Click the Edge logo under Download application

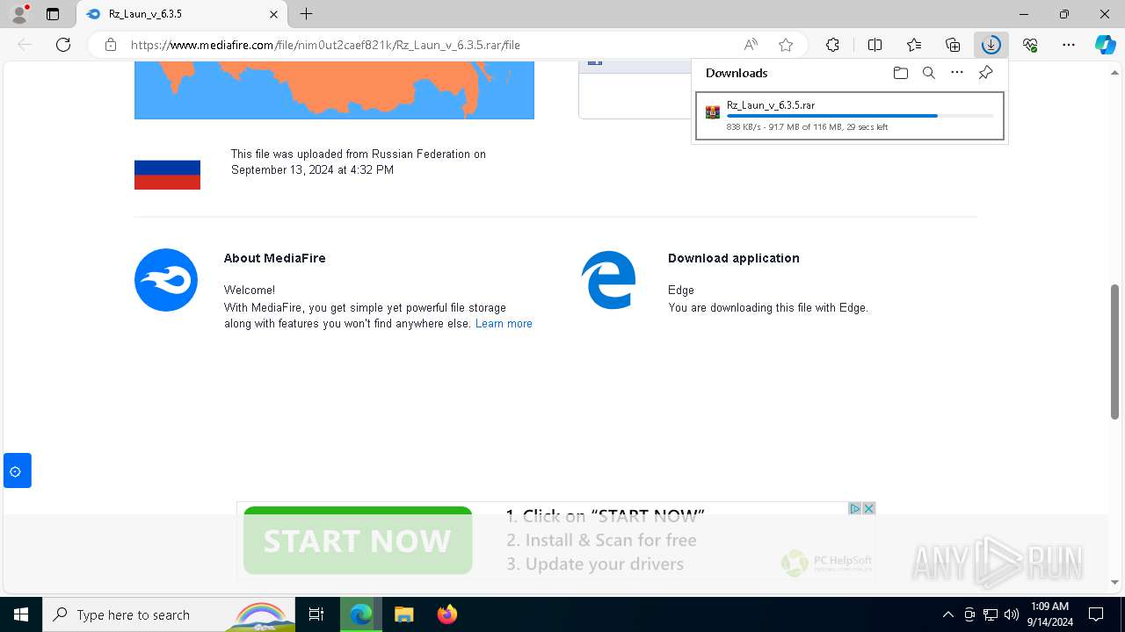[608, 280]
